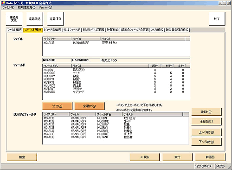The image size is (232, 170).
Task: Select HUCODE row in 使用するフィールド list
Action: point(116,121)
